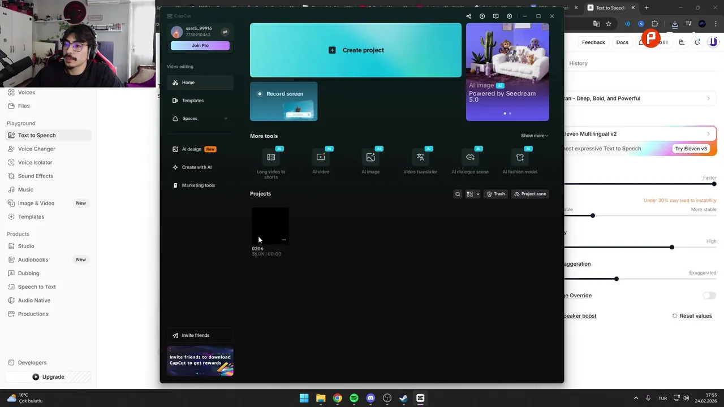Adjust the style Exaggeration slider handle

(x=617, y=279)
